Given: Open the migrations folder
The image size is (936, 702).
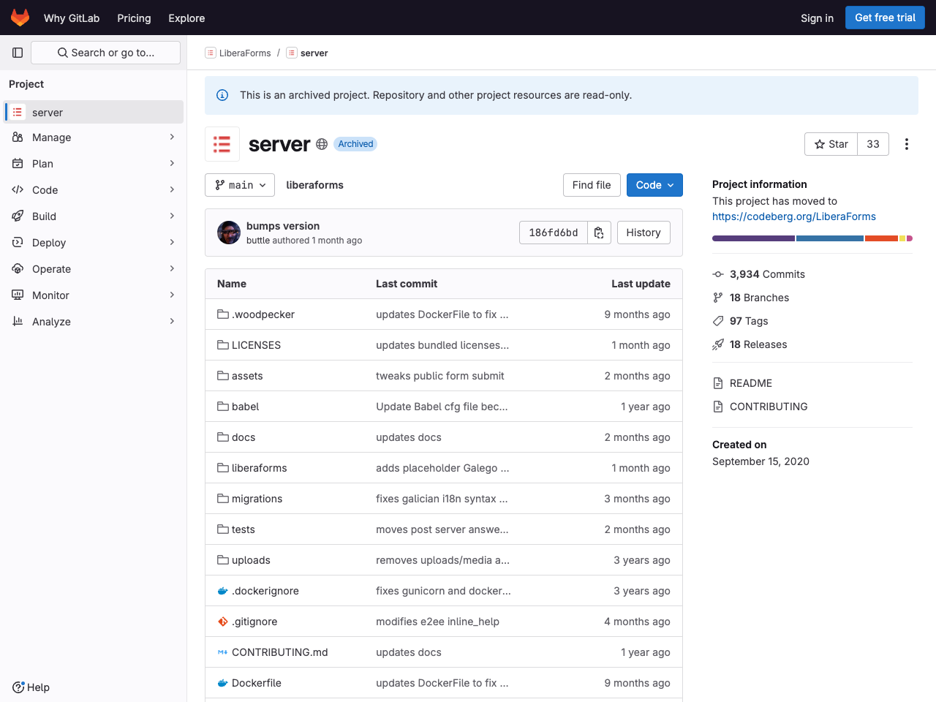Looking at the screenshot, I should (x=257, y=499).
